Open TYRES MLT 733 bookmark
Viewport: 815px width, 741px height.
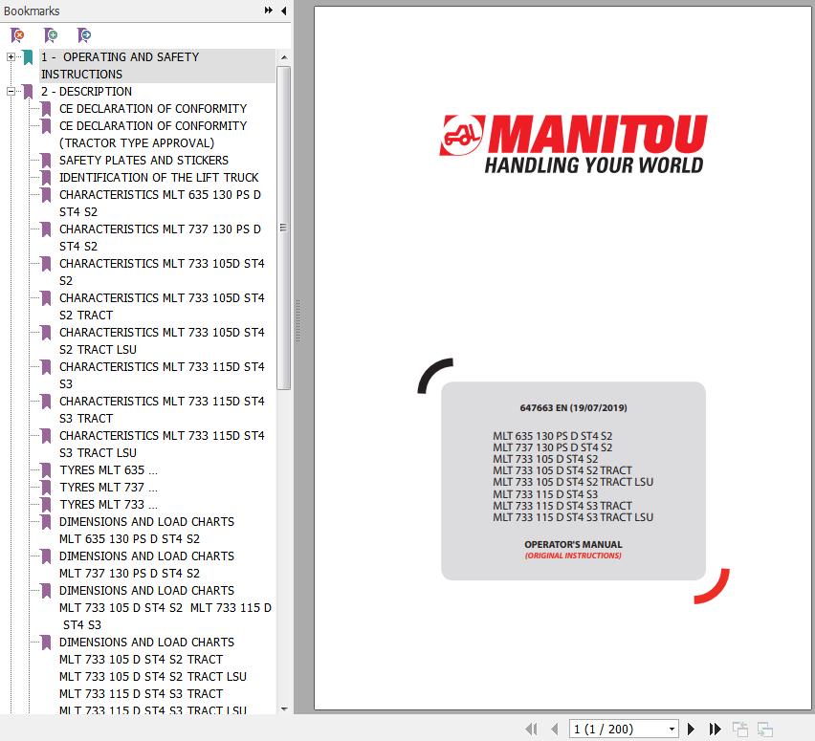[108, 504]
